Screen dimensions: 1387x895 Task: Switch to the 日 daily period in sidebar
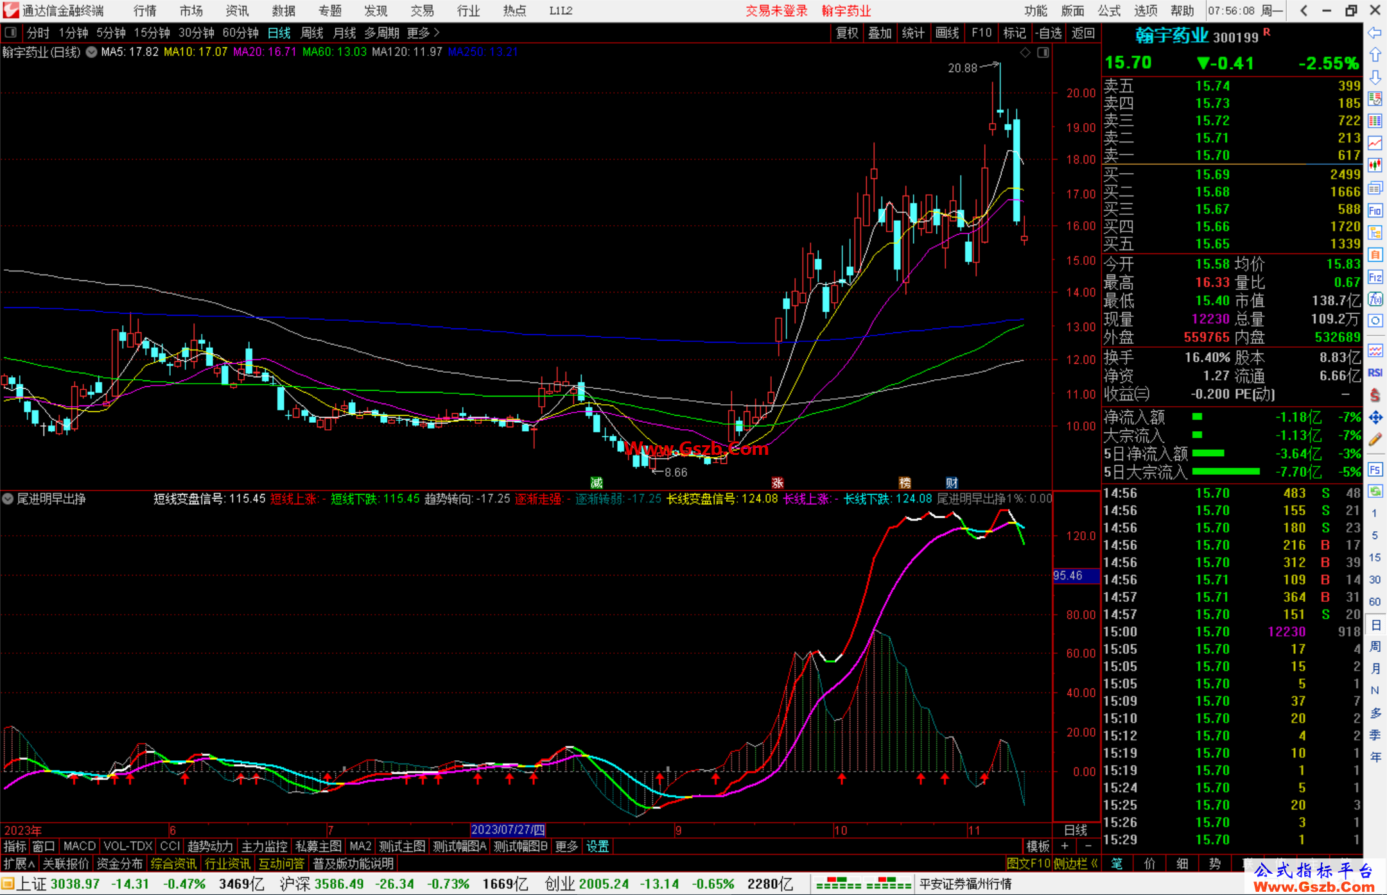tap(1375, 624)
